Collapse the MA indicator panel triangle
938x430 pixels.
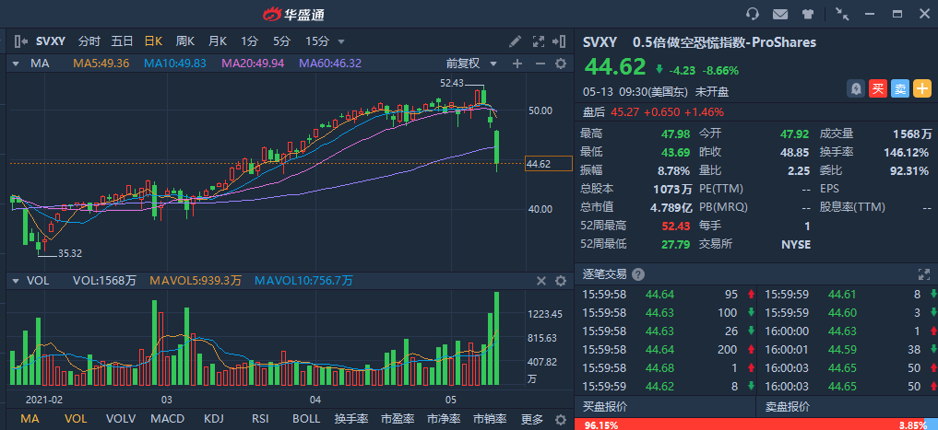coord(17,64)
